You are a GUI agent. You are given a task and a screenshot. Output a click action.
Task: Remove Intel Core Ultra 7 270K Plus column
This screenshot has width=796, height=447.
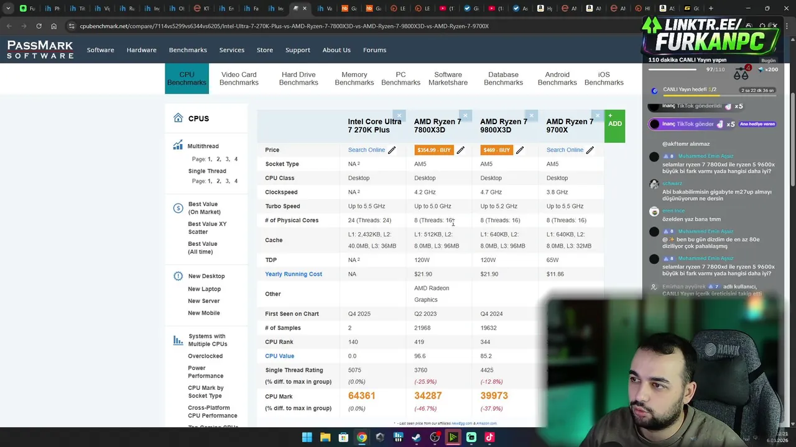coord(399,115)
